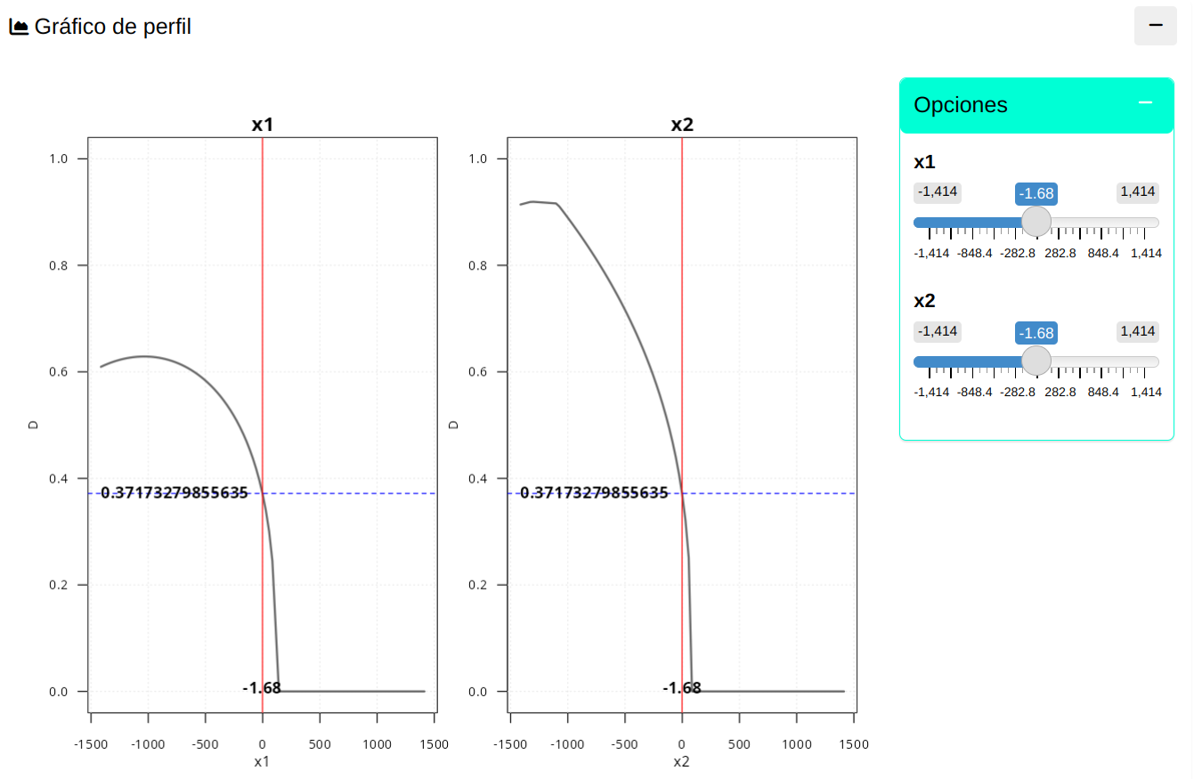The width and height of the screenshot is (1194, 779).
Task: Click the x1 plot title
Action: click(x=262, y=125)
